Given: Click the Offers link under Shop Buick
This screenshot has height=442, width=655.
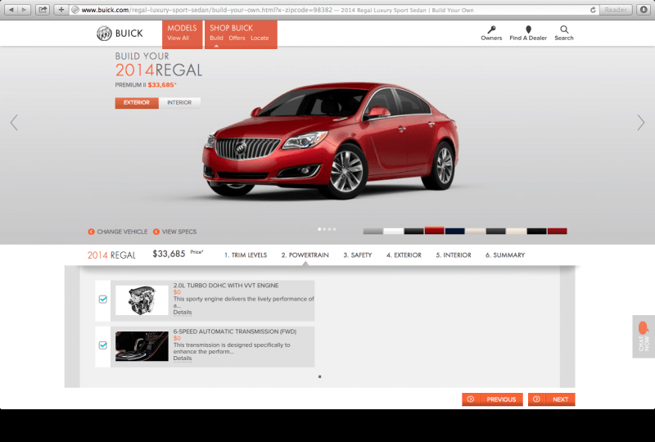Looking at the screenshot, I should [x=237, y=38].
